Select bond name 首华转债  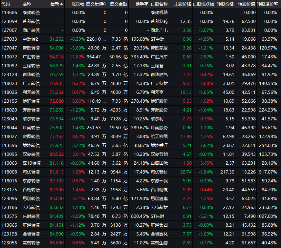coord(31,74)
